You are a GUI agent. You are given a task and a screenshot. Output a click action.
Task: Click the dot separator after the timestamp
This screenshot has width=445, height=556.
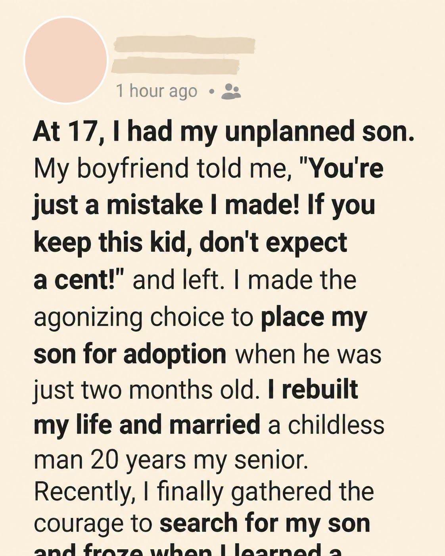click(211, 92)
